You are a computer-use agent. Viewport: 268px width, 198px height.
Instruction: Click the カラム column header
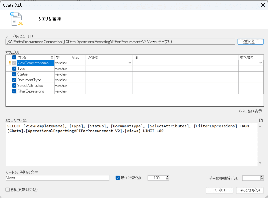tap(35, 57)
